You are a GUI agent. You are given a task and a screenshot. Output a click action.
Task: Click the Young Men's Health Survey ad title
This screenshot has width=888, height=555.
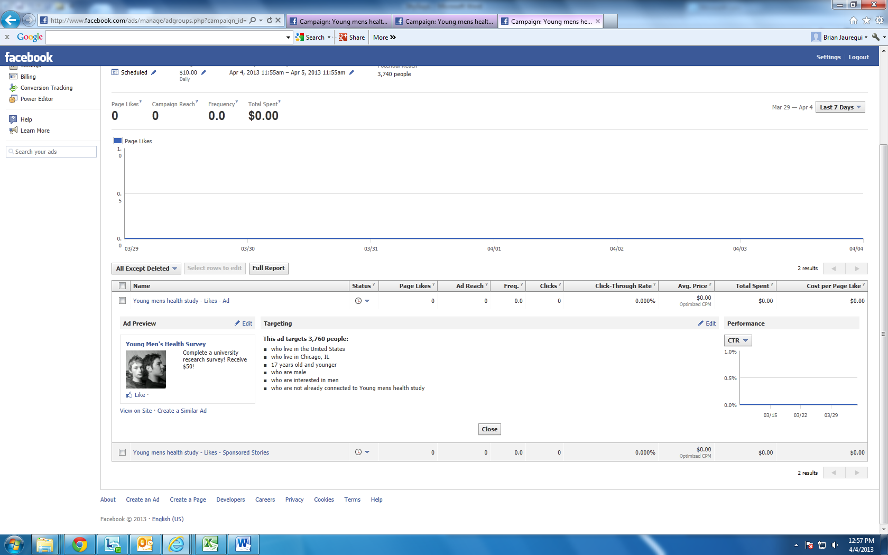[x=165, y=344]
